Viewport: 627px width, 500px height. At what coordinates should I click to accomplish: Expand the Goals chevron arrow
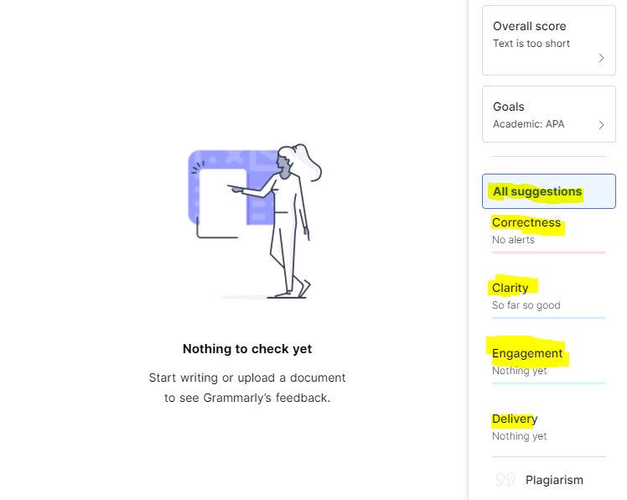click(601, 125)
